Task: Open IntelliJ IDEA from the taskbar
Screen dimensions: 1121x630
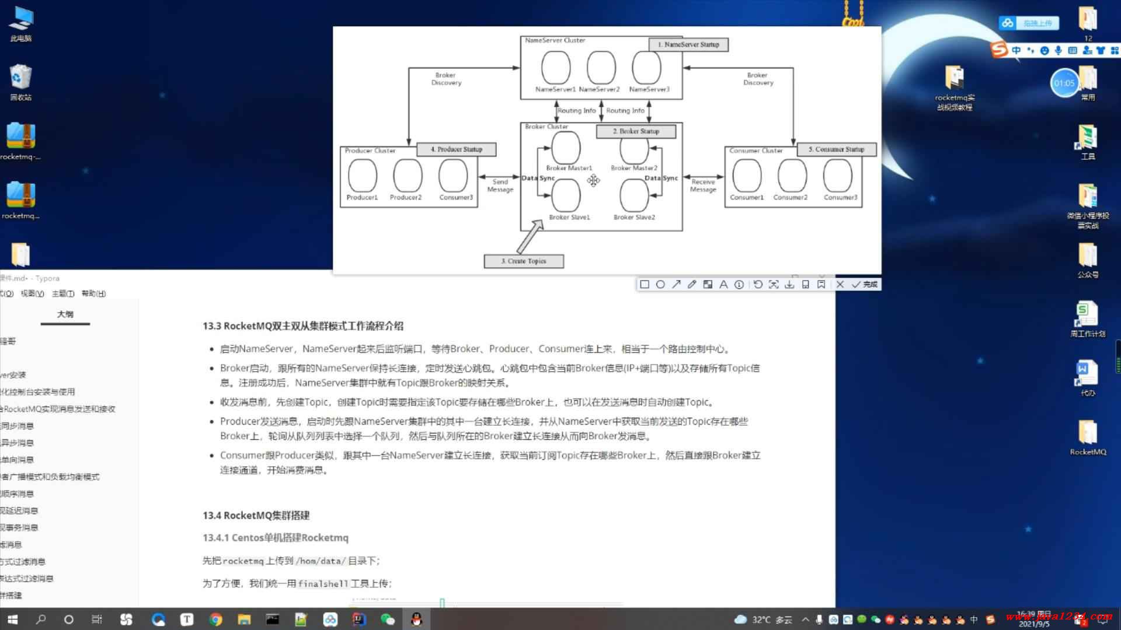Action: point(359,619)
